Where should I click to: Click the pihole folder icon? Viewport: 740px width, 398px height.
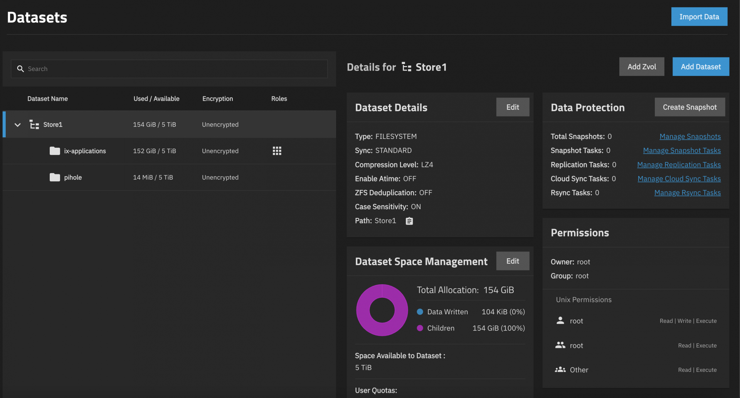55,177
